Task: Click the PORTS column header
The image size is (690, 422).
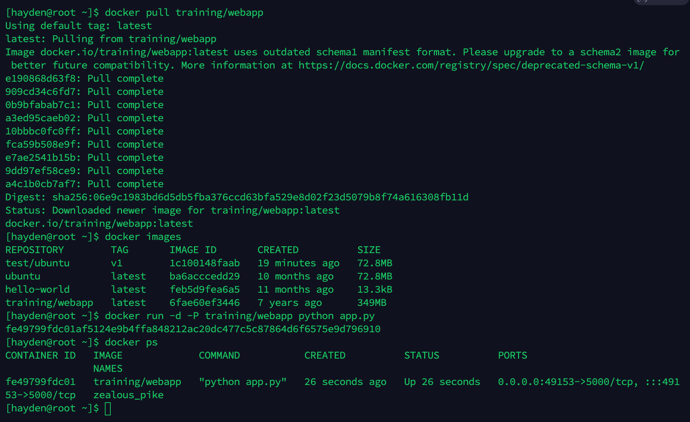Action: 513,356
